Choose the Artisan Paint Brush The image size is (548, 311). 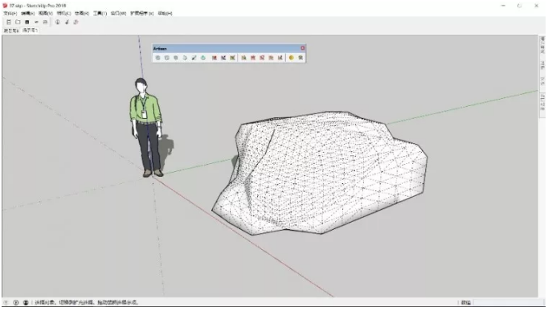(232, 58)
